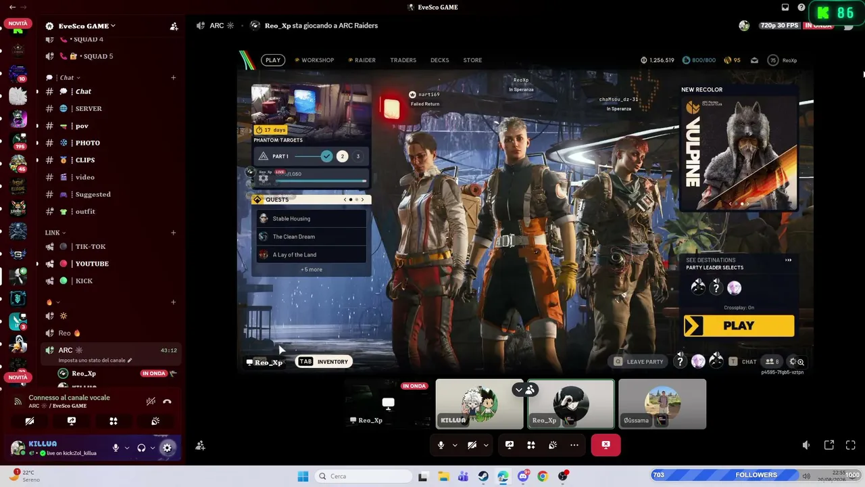Toggle camera in the left voice panel
Image resolution: width=865 pixels, height=487 pixels.
coord(30,421)
